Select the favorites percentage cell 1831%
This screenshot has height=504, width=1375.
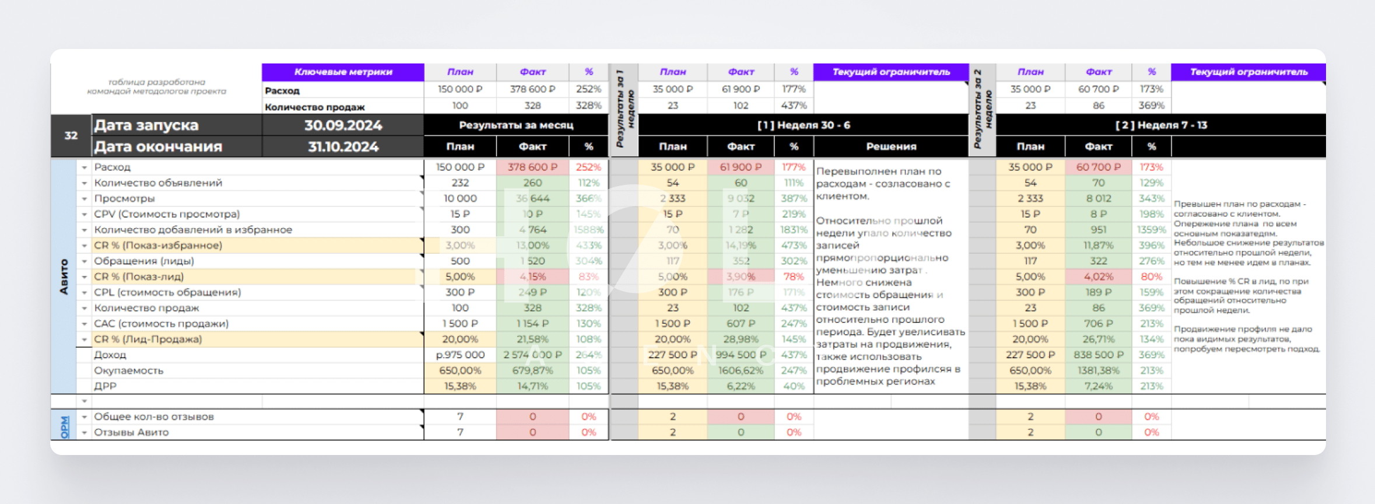[x=794, y=230]
